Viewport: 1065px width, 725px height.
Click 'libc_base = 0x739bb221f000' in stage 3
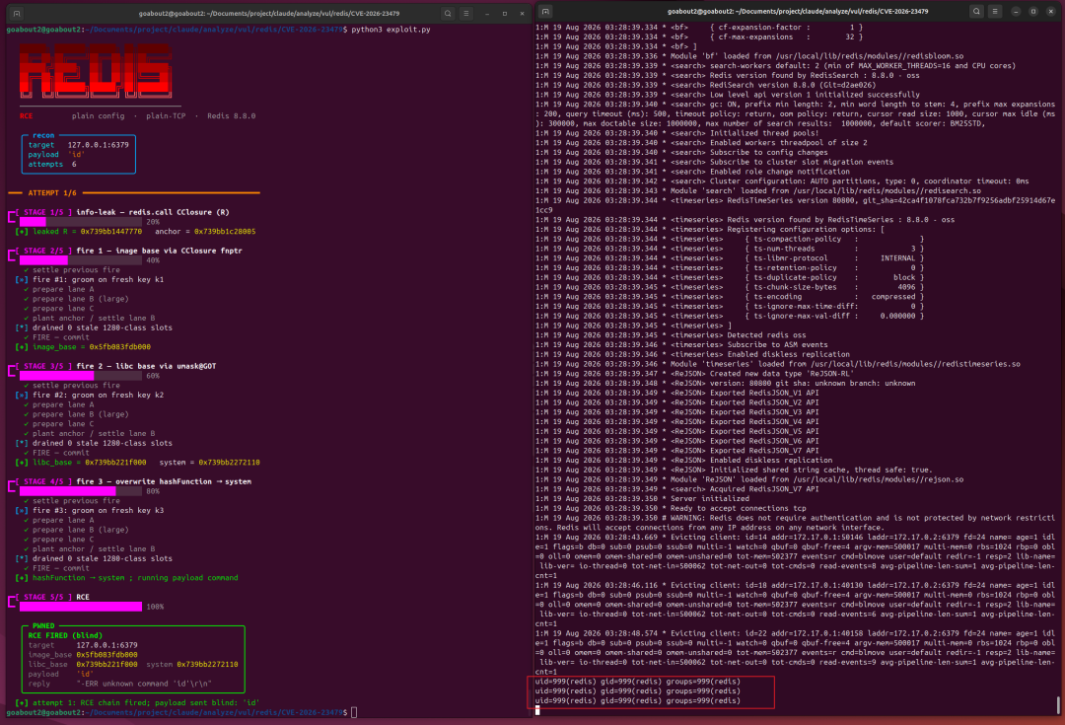click(x=89, y=463)
